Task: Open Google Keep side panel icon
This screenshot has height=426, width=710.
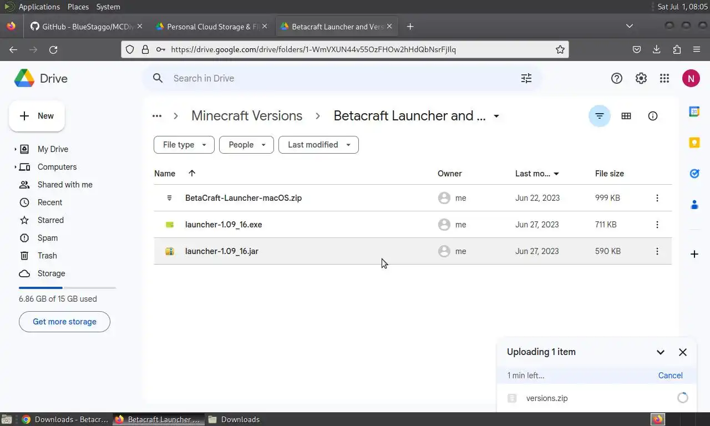Action: (x=694, y=143)
